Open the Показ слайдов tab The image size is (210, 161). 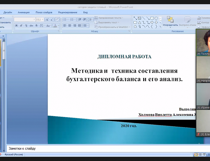click(x=44, y=12)
